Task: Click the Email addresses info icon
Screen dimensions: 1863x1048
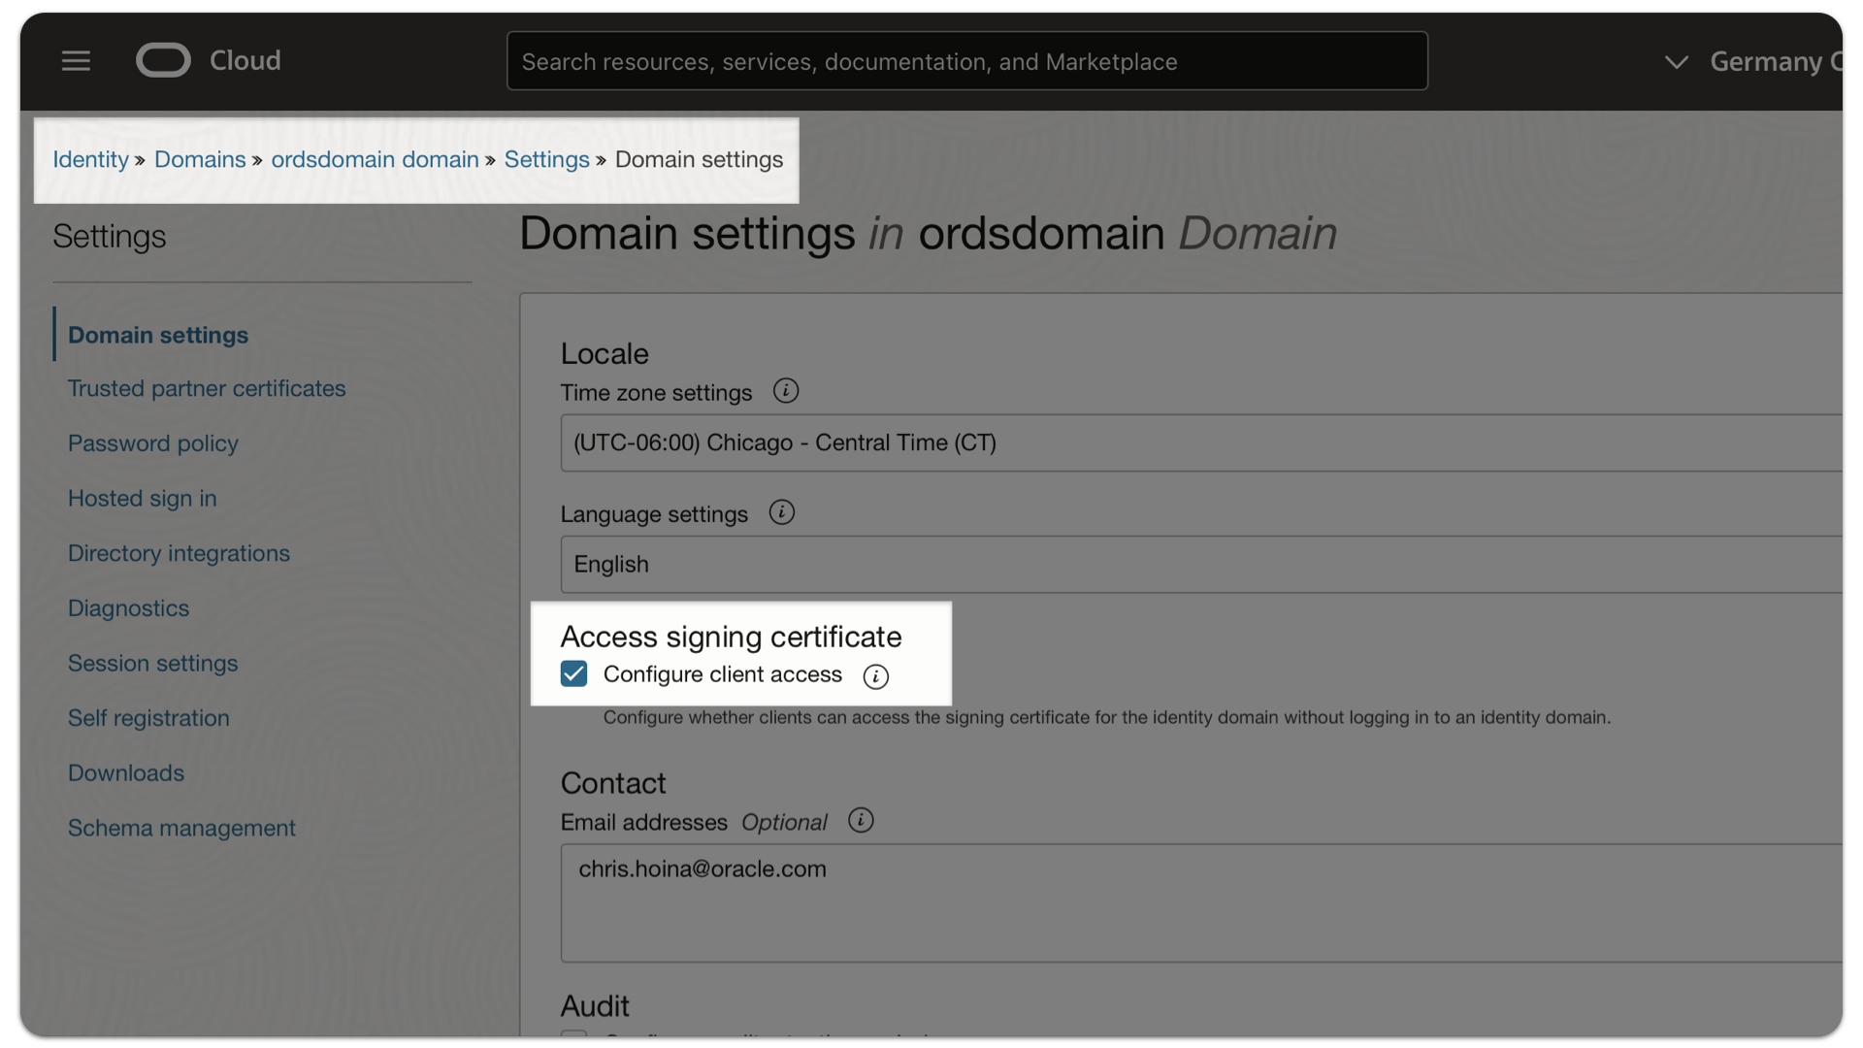Action: point(861,820)
